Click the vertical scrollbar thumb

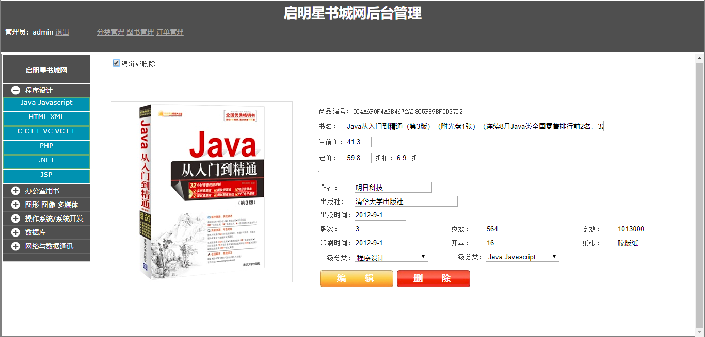click(x=700, y=195)
